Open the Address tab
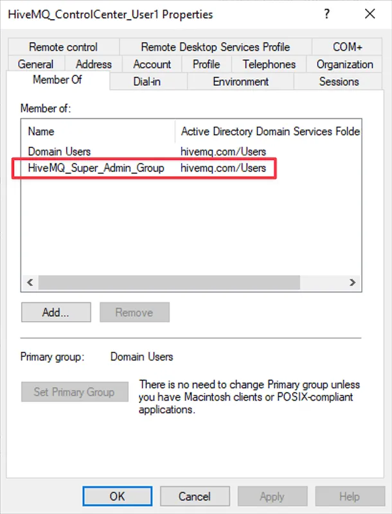The height and width of the screenshot is (514, 392). (93, 64)
